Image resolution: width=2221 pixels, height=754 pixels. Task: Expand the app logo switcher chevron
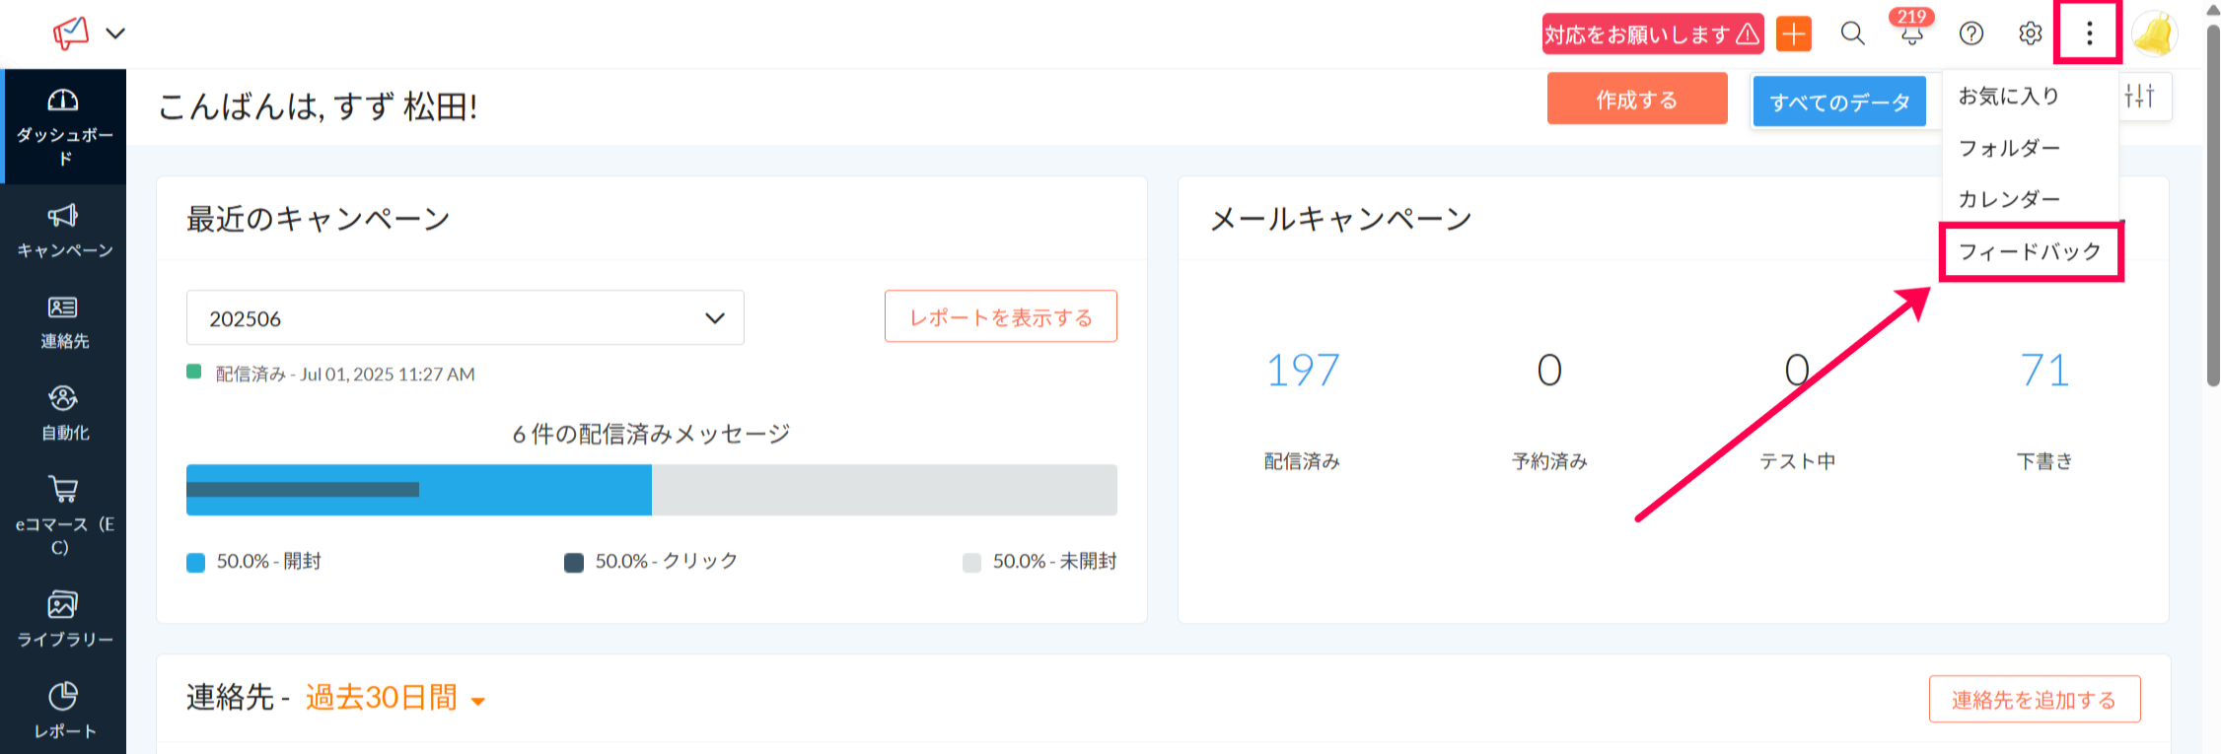(x=115, y=34)
